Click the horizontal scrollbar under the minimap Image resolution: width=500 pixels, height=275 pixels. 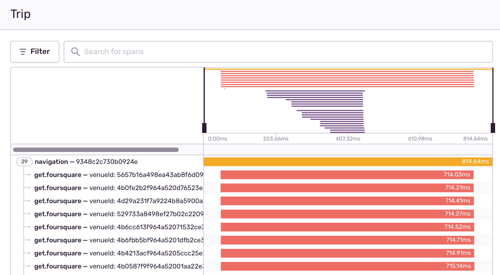(x=96, y=150)
